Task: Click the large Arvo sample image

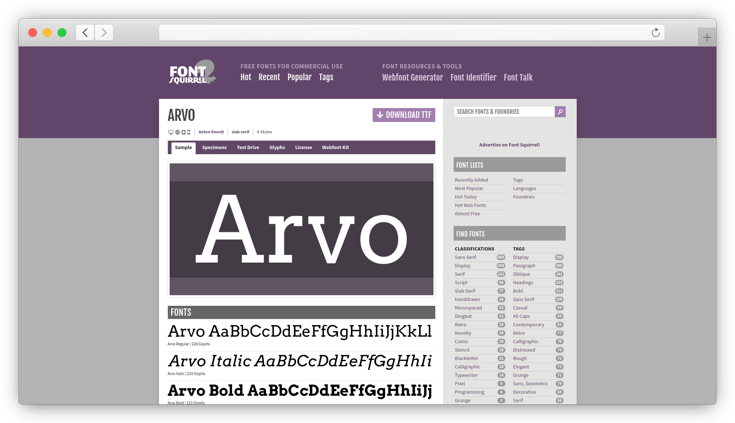Action: pyautogui.click(x=301, y=229)
